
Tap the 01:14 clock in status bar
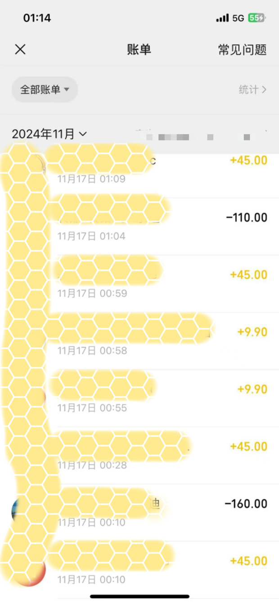[37, 18]
